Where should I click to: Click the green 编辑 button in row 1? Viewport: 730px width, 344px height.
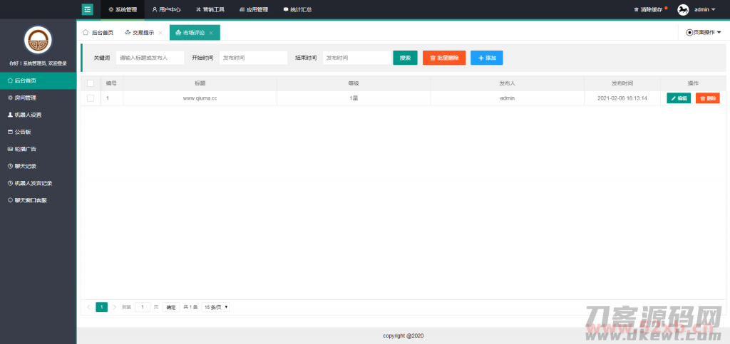(679, 98)
